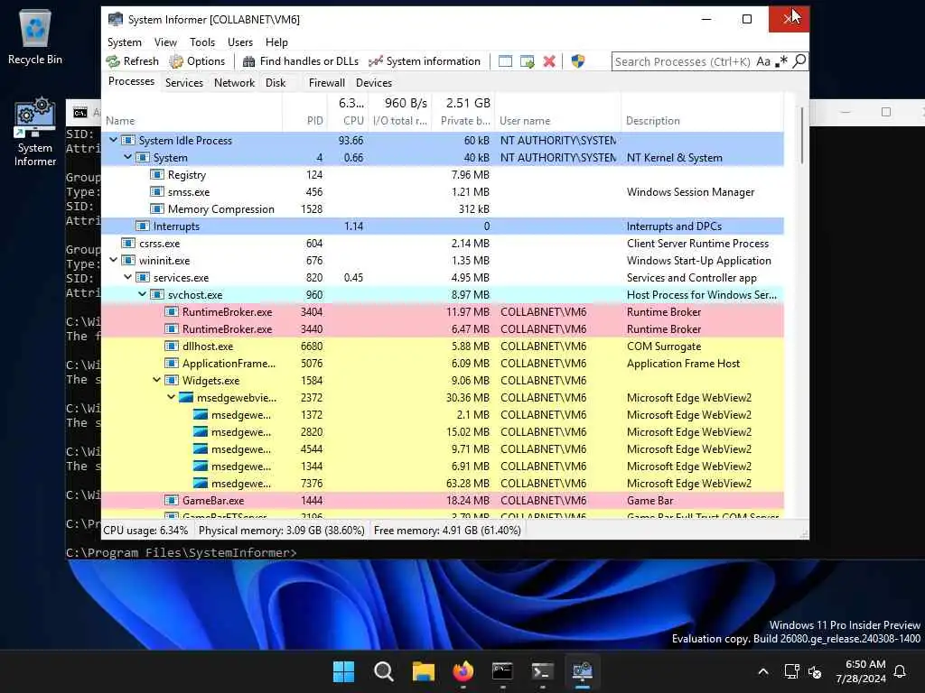Toggle case-sensitive Aa search option

[x=763, y=61]
